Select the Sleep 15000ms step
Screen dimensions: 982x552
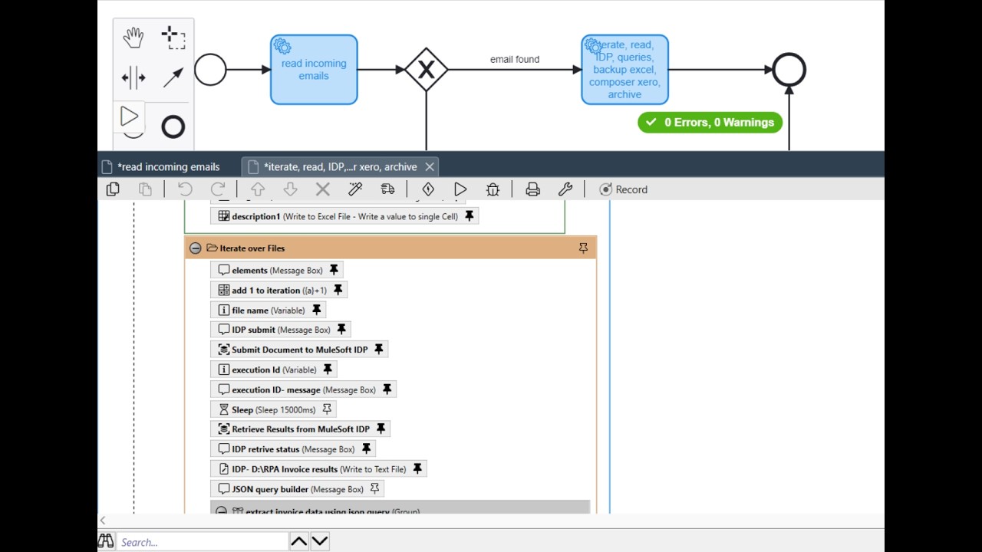pyautogui.click(x=274, y=409)
